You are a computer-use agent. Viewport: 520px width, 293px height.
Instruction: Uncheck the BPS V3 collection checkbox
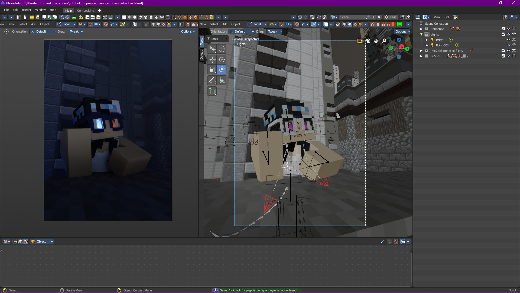[503, 56]
